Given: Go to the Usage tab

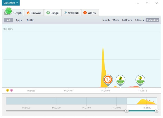Looking at the screenshot, I should pos(52,13).
